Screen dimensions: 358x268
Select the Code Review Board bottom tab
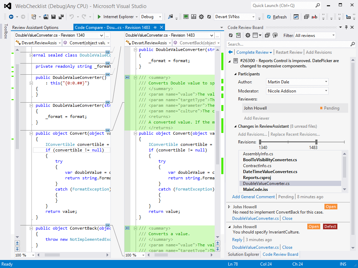coord(280,254)
